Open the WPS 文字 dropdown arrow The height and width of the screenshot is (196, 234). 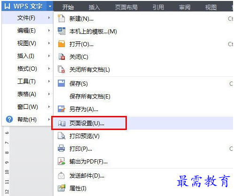point(50,6)
